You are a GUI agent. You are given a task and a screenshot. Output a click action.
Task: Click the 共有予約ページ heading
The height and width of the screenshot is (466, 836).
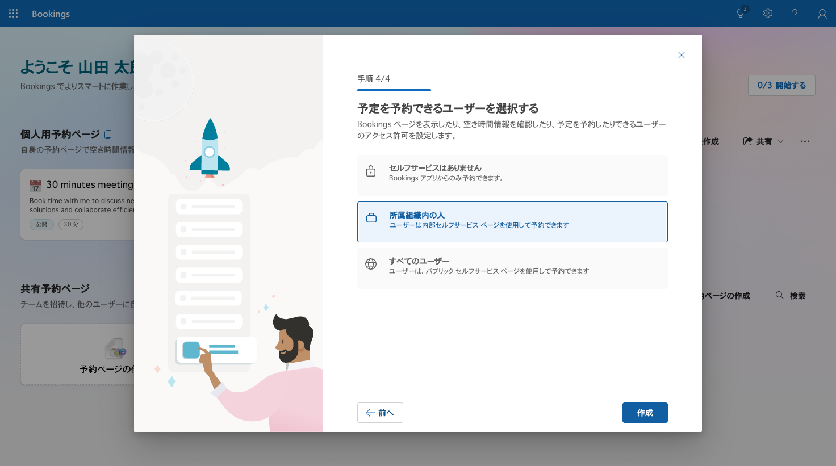(x=55, y=289)
